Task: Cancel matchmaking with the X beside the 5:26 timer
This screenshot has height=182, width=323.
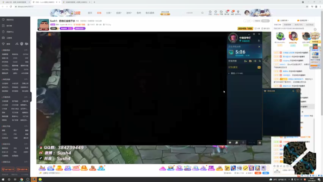Action: 259,47
